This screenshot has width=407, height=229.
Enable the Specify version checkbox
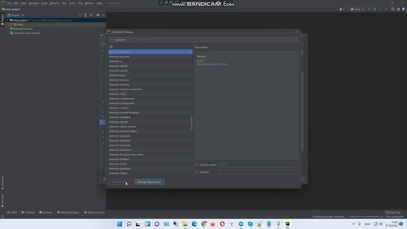[197, 165]
